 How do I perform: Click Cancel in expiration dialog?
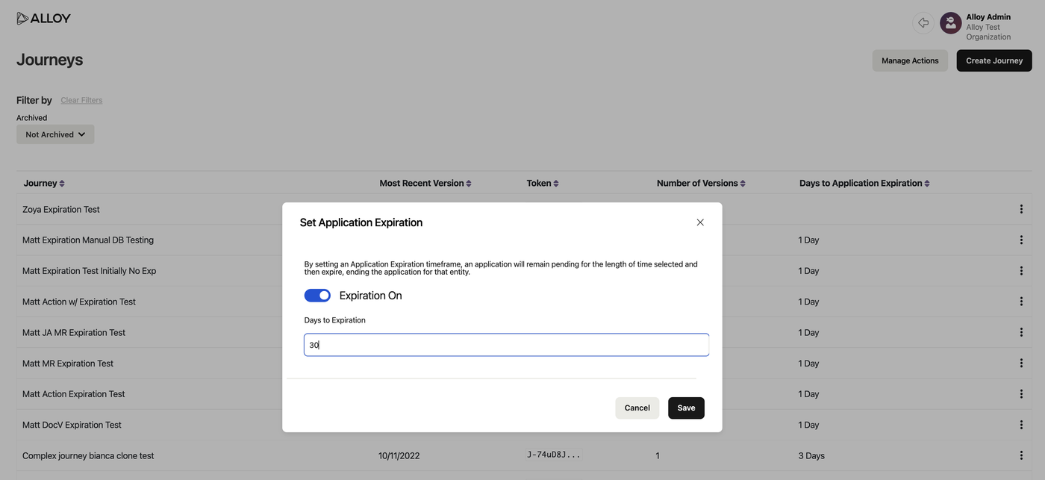pyautogui.click(x=637, y=408)
